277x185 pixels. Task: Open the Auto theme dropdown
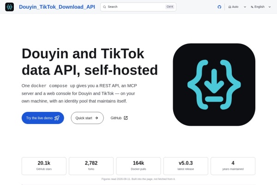pyautogui.click(x=237, y=7)
